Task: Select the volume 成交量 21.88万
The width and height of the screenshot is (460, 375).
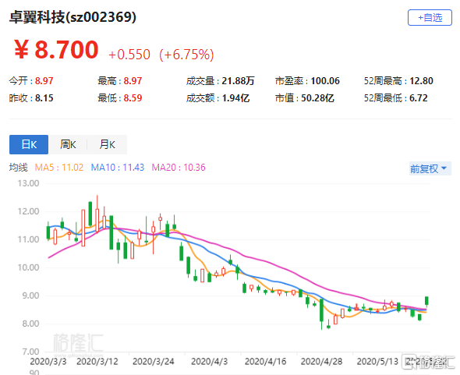Action: (221, 81)
